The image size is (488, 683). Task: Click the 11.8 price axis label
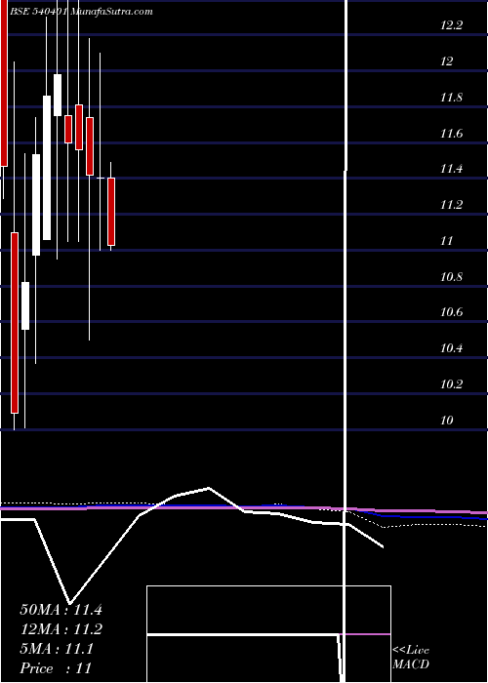tap(451, 98)
